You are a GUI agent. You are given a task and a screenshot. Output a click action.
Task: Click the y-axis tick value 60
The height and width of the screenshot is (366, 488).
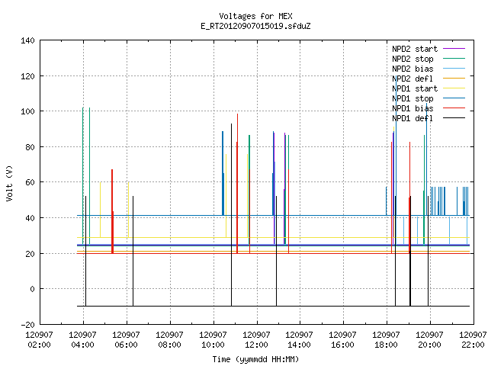click(30, 182)
